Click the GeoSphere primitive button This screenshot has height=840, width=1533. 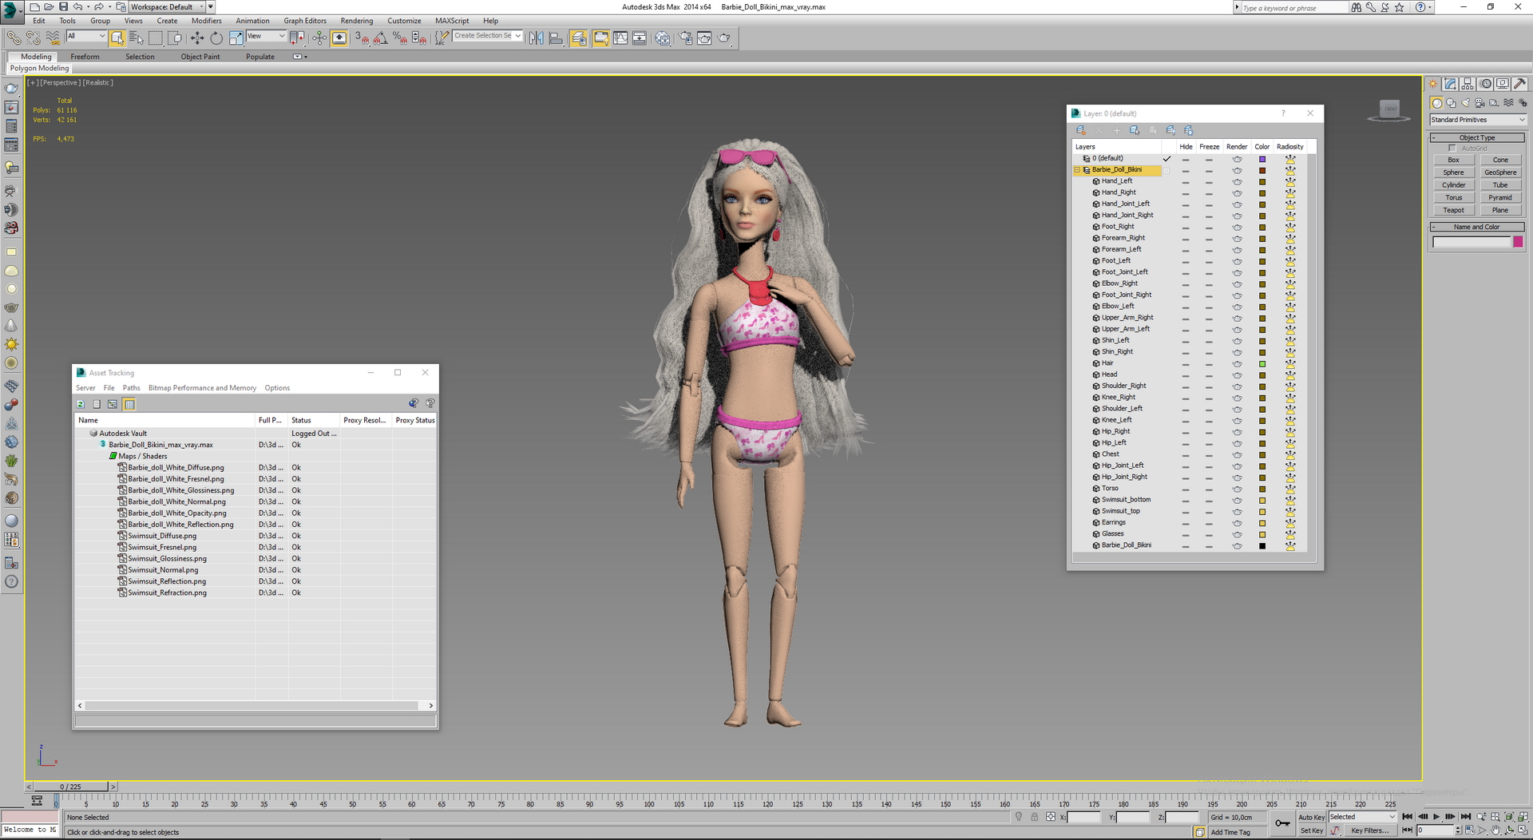point(1500,172)
